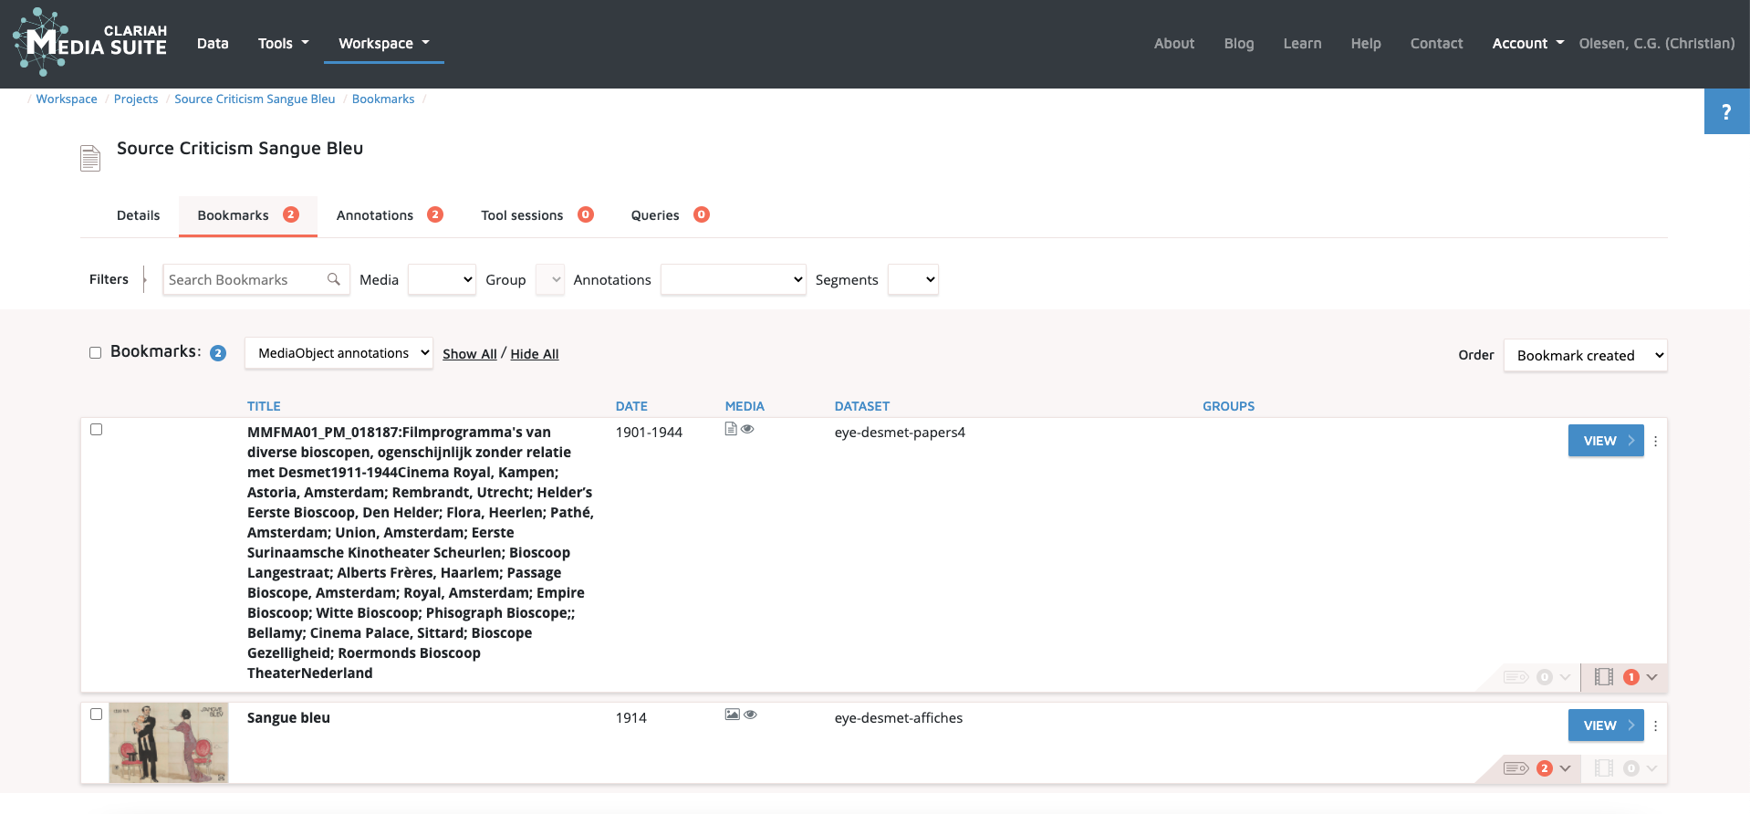Viewport: 1750px width, 814px height.
Task: Click the image media icon for Sangue bleu
Action: click(732, 715)
